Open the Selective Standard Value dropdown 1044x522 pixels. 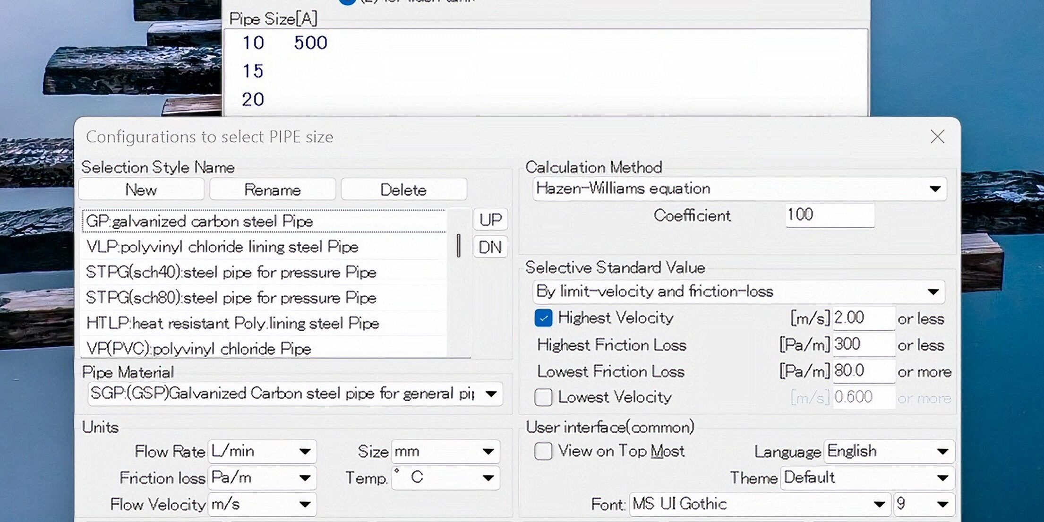pos(739,291)
